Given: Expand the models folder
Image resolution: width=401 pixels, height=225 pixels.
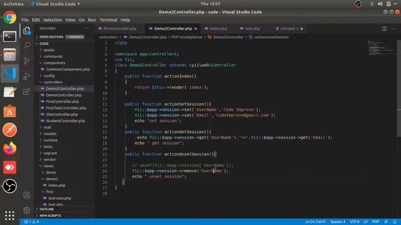Looking at the screenshot, I should pyautogui.click(x=50, y=134).
